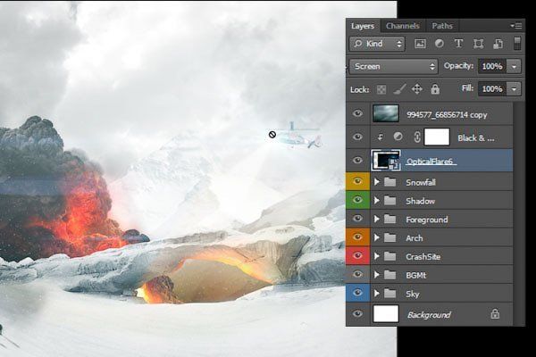This screenshot has width=536, height=357.
Task: Toggle visibility of Shadow group
Action: pos(357,200)
